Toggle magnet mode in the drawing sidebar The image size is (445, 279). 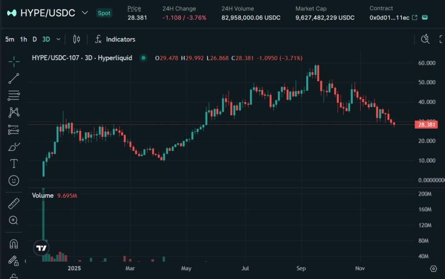(13, 244)
